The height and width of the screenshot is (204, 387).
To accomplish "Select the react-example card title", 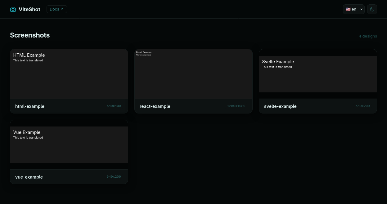I will 155,106.
